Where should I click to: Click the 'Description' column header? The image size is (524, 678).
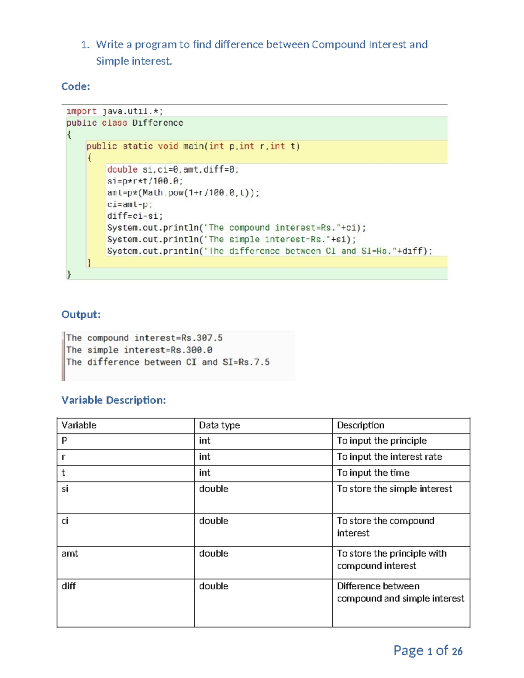tap(361, 425)
